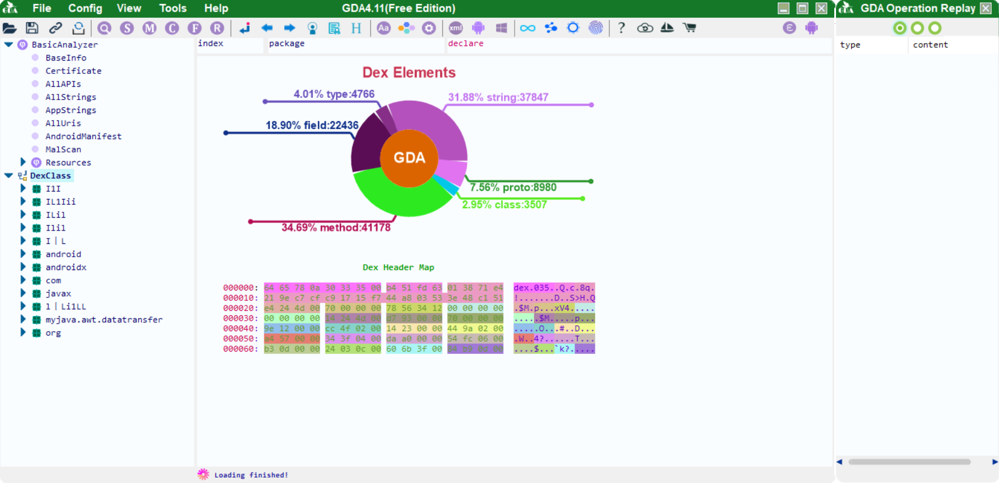Select AndroidManifest in the tree
Viewport: 999px width, 483px height.
84,136
